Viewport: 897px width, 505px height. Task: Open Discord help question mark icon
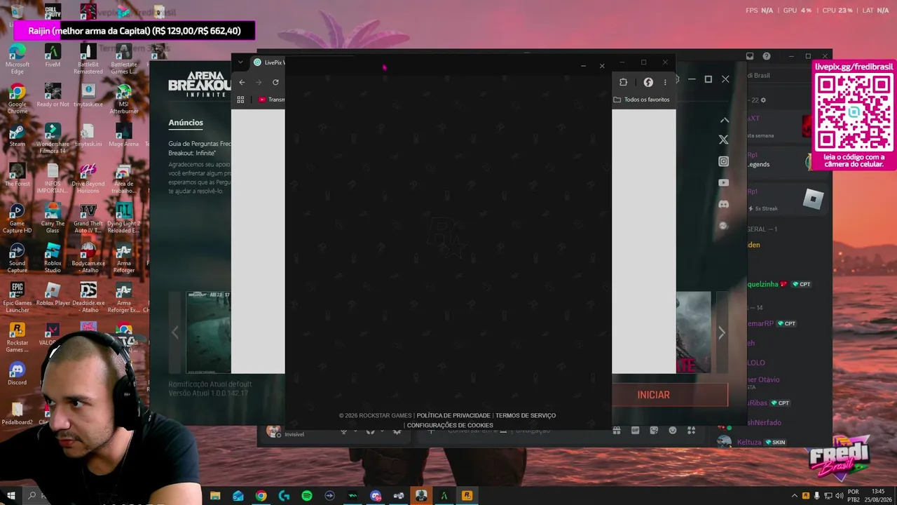tap(767, 56)
